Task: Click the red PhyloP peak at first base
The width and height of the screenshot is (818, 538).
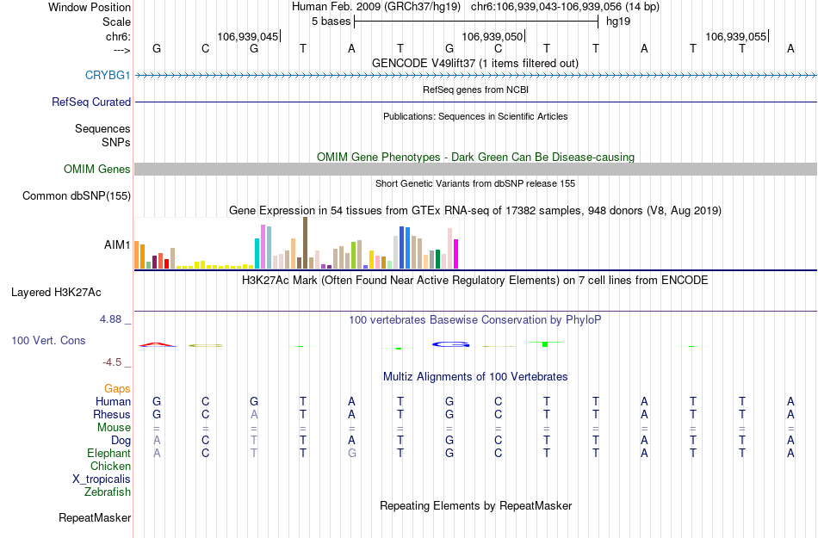Action: click(x=157, y=344)
